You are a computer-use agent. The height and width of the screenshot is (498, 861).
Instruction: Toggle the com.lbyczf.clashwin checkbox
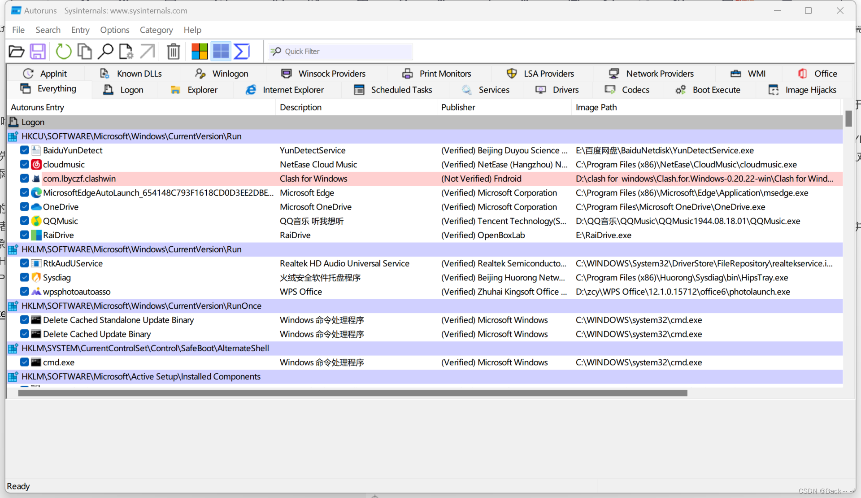24,179
